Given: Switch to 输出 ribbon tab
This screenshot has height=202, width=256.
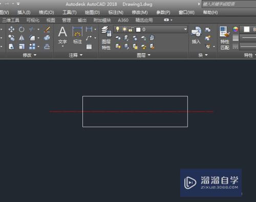Looking at the screenshot, I should (x=82, y=20).
